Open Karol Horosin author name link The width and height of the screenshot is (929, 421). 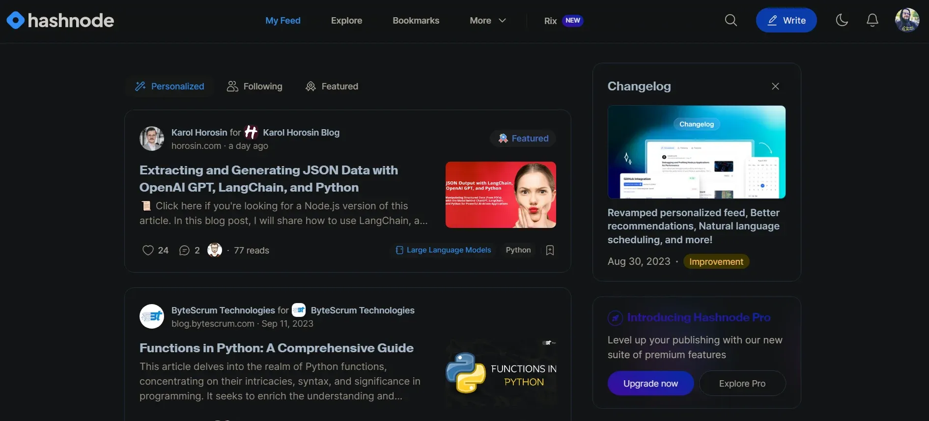[x=199, y=133]
